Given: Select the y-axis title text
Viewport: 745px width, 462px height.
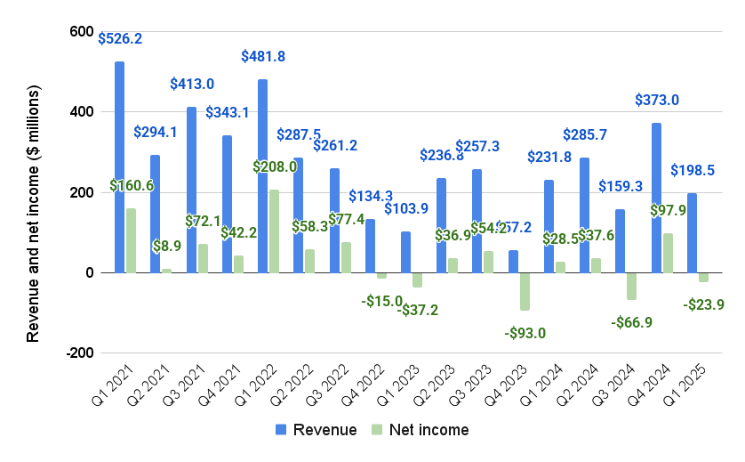Looking at the screenshot, I should 34,215.
